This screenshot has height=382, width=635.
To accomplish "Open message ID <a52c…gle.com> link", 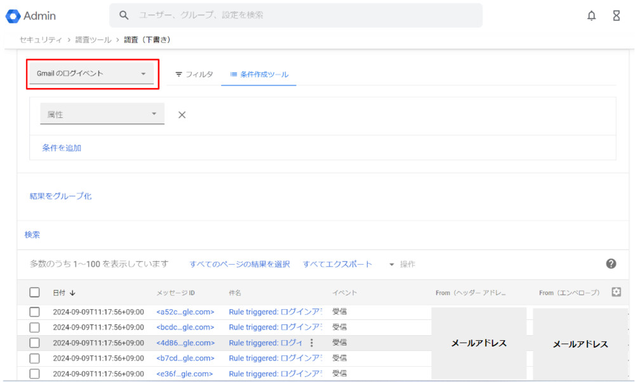I will click(185, 312).
